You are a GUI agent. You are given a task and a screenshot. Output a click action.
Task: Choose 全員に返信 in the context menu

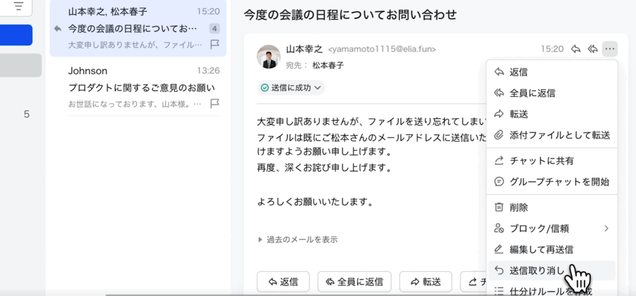click(x=532, y=93)
